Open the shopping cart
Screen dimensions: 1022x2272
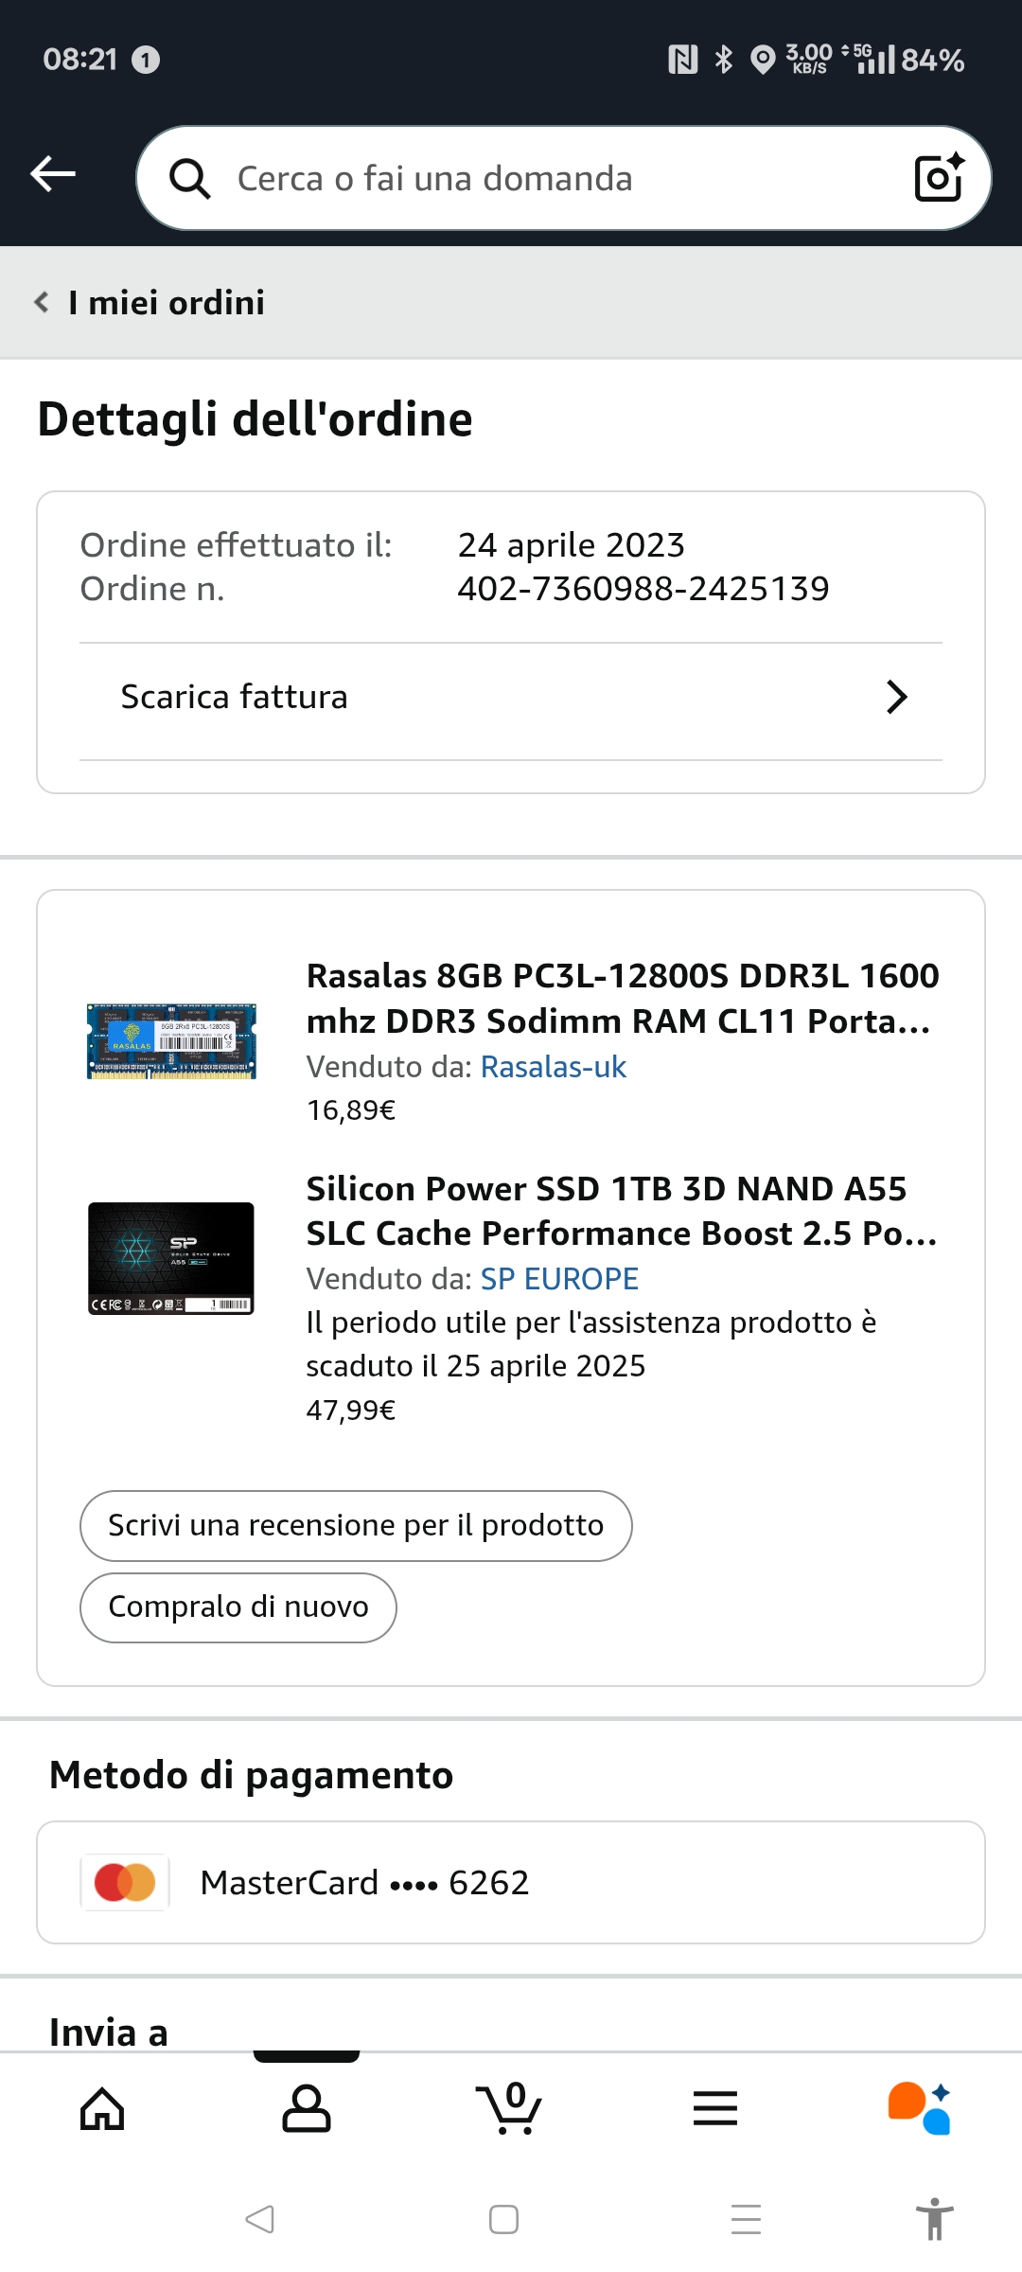click(x=509, y=2109)
